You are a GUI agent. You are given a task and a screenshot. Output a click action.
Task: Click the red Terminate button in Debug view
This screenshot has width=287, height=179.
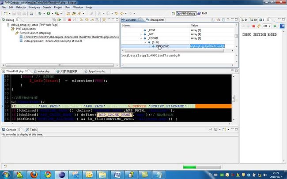click(x=70, y=20)
